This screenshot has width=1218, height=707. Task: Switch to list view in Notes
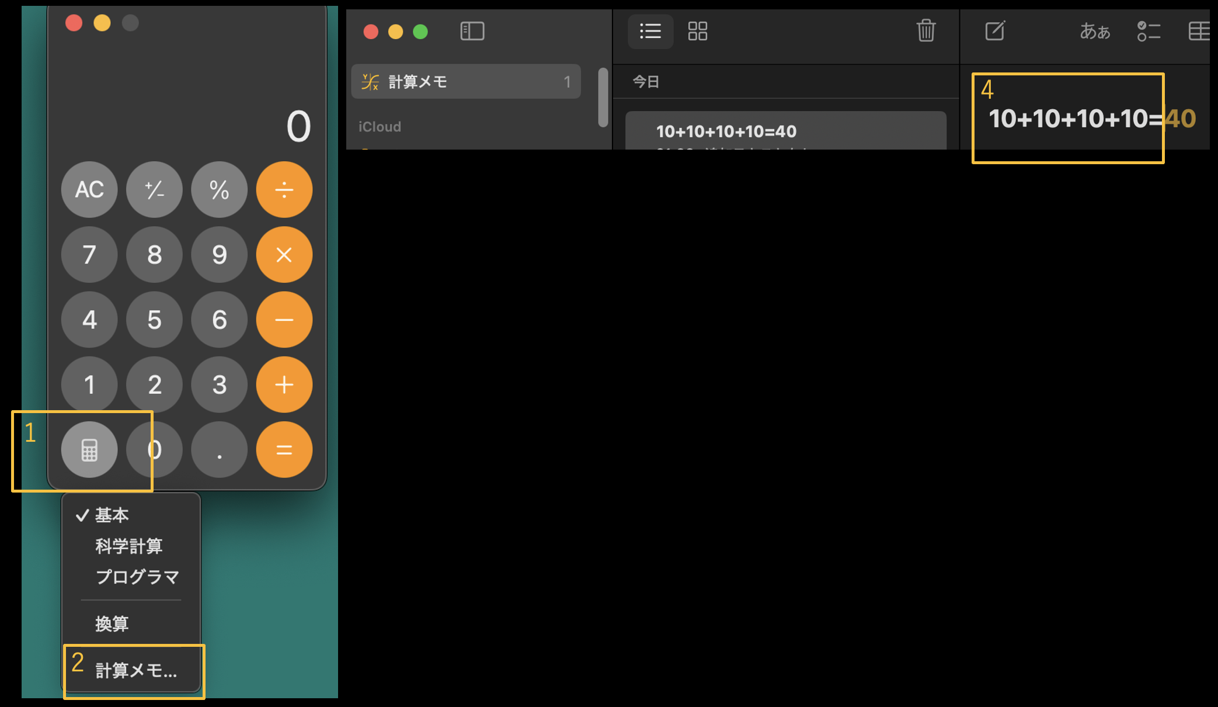650,31
